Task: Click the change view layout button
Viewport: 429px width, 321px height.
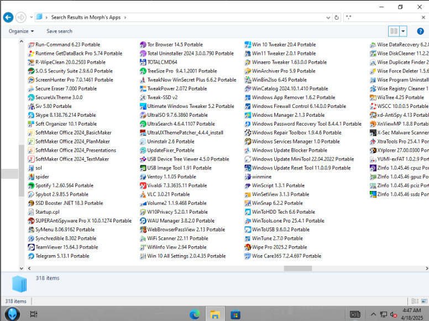Action: (x=394, y=31)
